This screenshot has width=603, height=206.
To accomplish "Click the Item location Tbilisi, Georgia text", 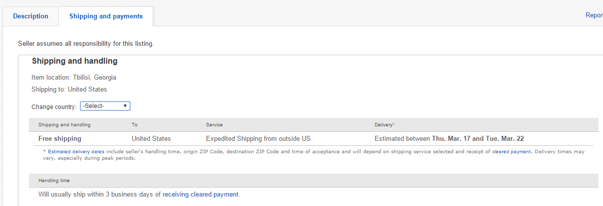I will tap(74, 77).
